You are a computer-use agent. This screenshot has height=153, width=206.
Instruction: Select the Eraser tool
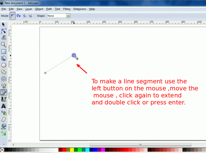pyautogui.click(x=4, y=120)
